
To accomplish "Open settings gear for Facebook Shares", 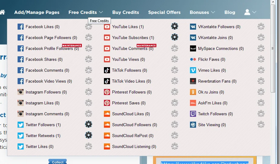I will pyautogui.click(x=88, y=59).
